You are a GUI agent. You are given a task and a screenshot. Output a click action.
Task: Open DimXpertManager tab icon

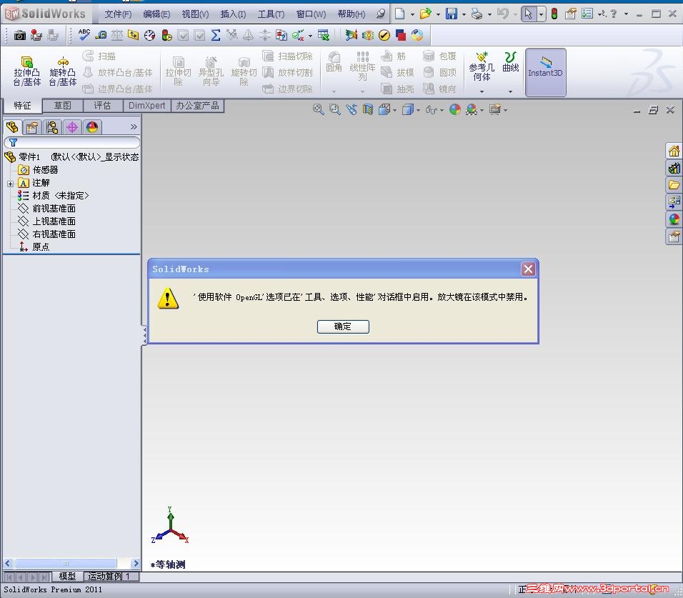[x=72, y=127]
